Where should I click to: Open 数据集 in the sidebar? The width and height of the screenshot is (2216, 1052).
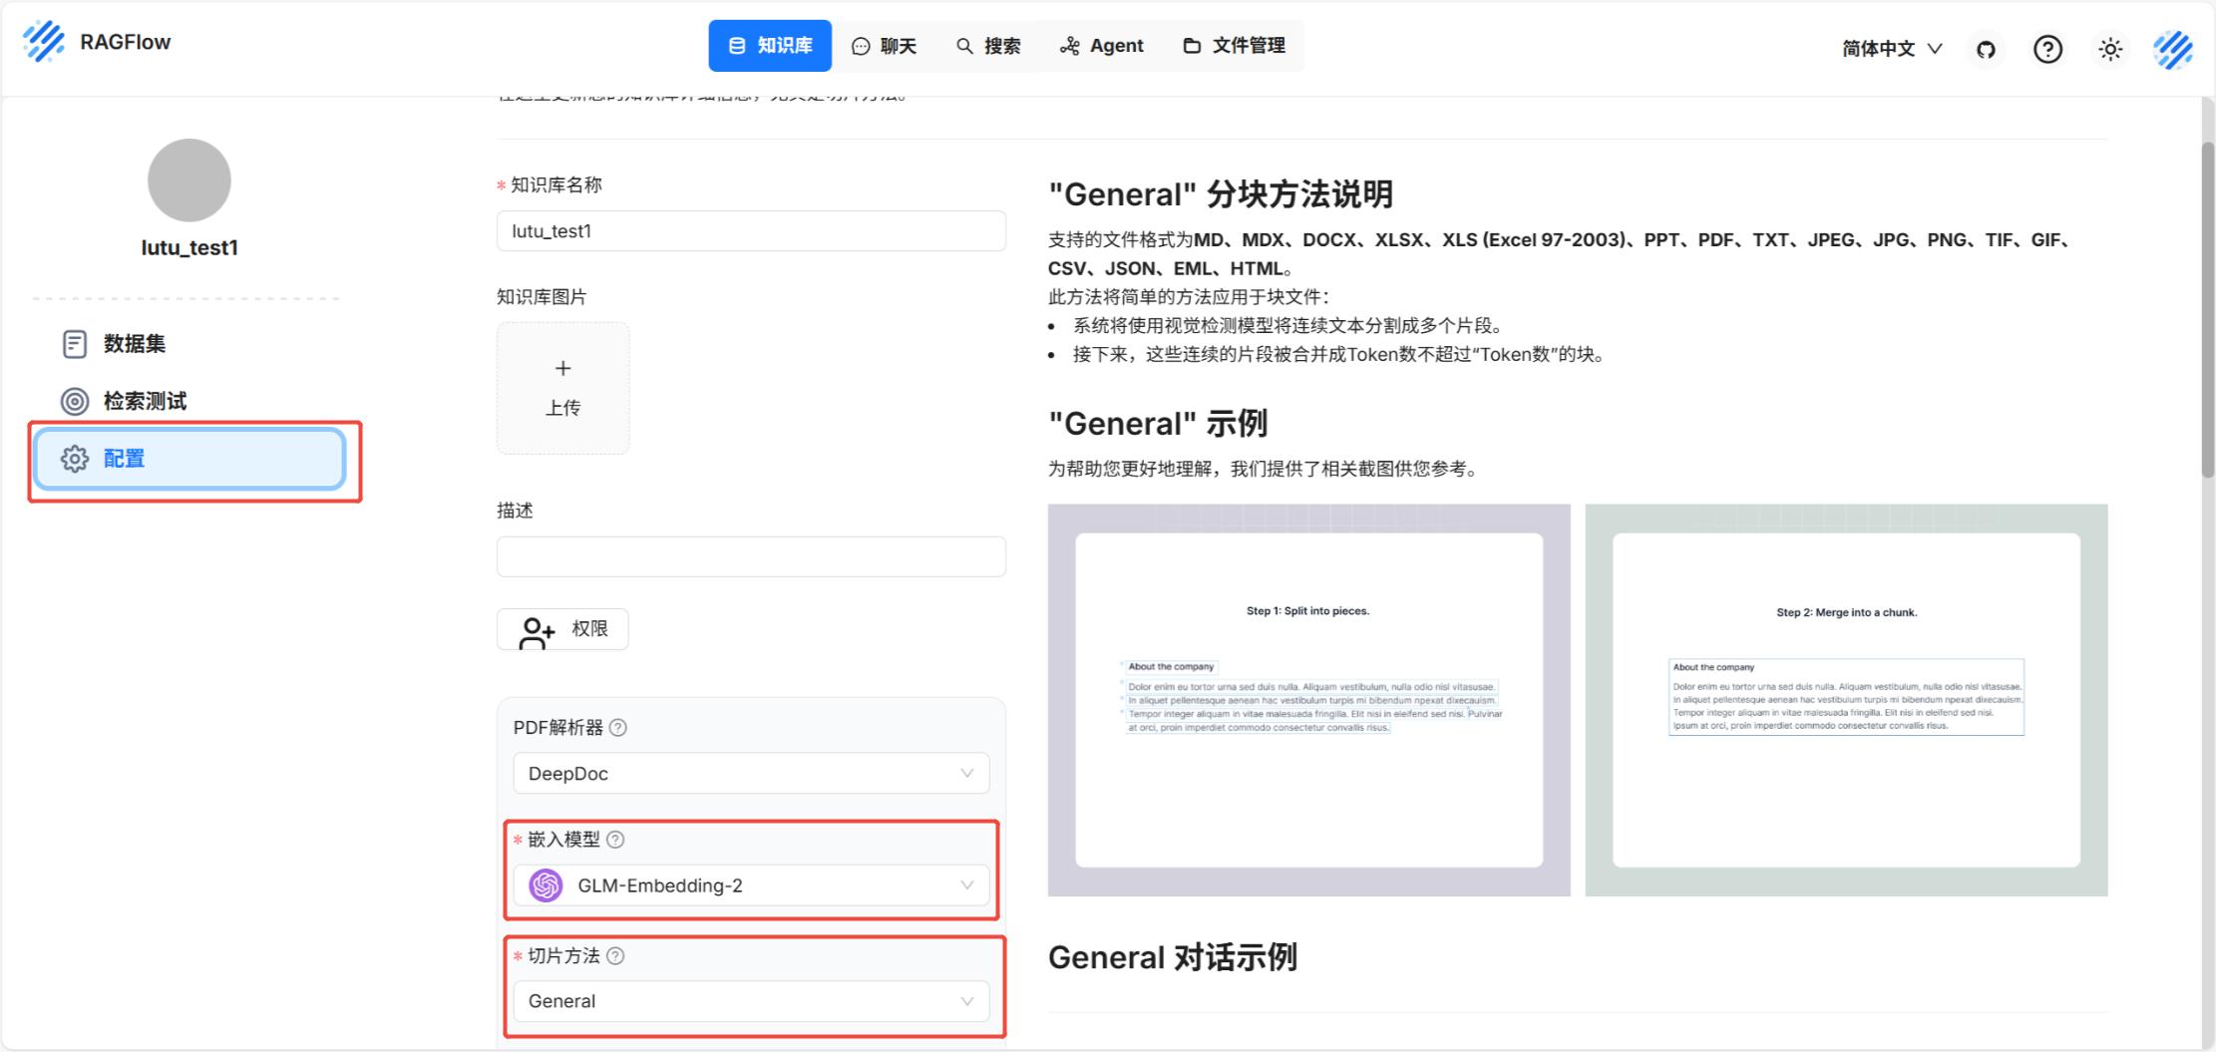tap(134, 344)
